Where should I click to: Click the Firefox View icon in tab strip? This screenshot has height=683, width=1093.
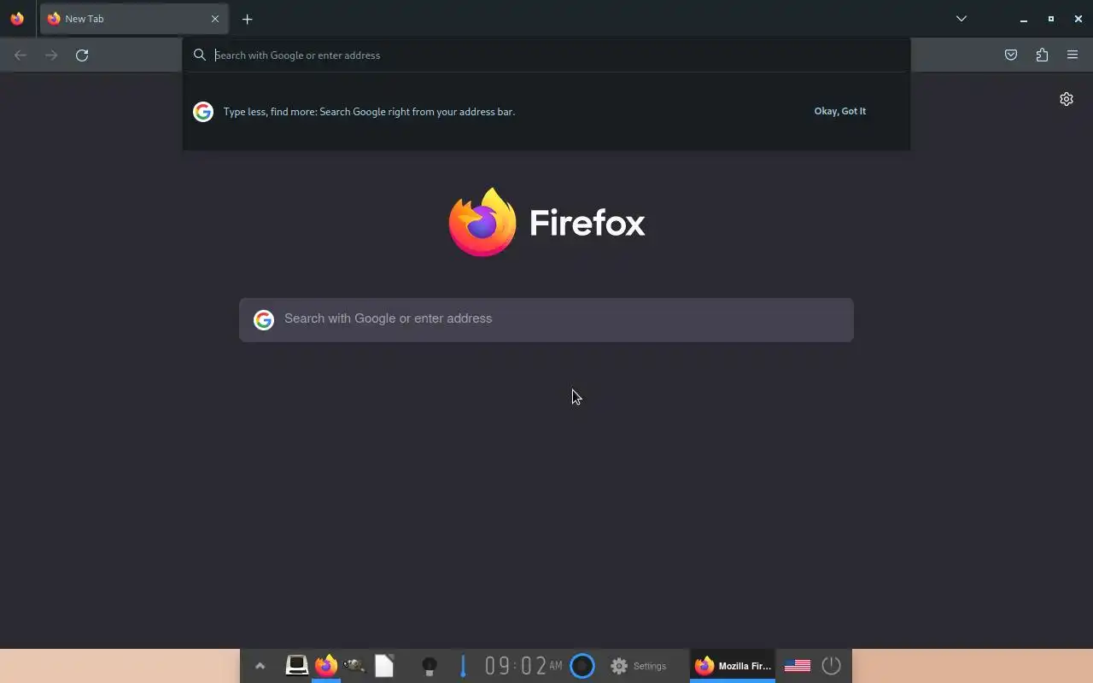click(17, 19)
